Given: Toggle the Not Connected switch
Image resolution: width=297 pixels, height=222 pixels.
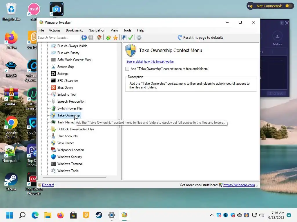Looking at the screenshot, I should [x=289, y=6].
